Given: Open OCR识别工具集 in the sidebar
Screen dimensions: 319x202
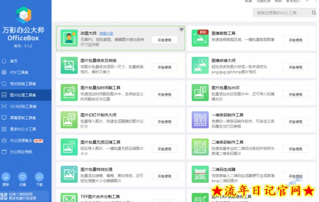Looking at the screenshot, I should click(26, 106).
